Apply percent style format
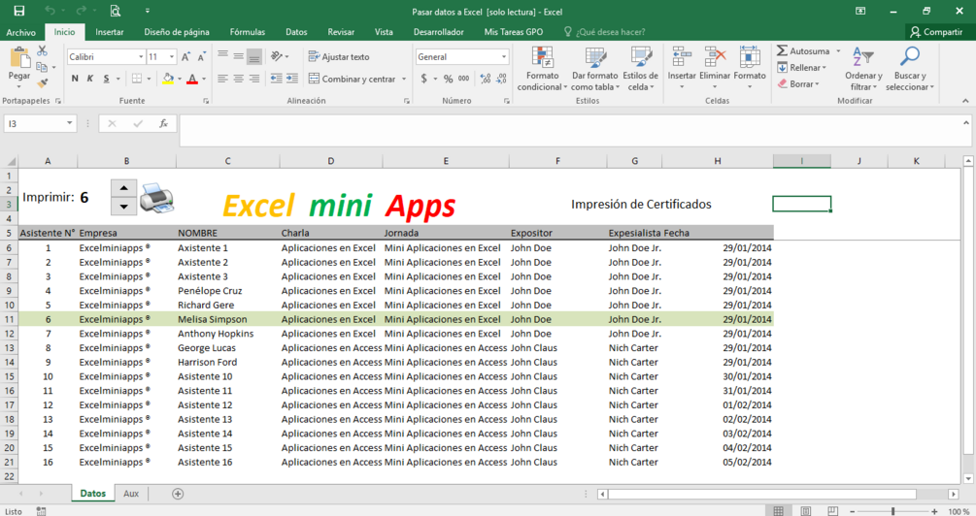The width and height of the screenshot is (976, 516). tap(448, 79)
